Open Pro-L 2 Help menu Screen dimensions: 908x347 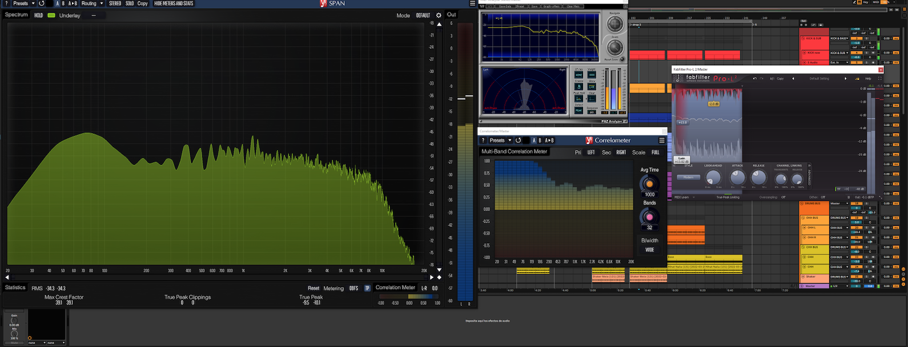tap(868, 79)
